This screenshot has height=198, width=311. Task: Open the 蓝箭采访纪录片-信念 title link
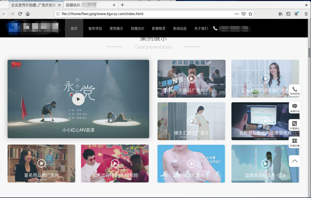(265, 176)
